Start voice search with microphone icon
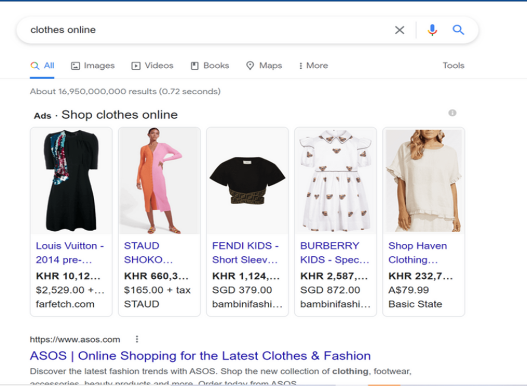 coord(432,30)
